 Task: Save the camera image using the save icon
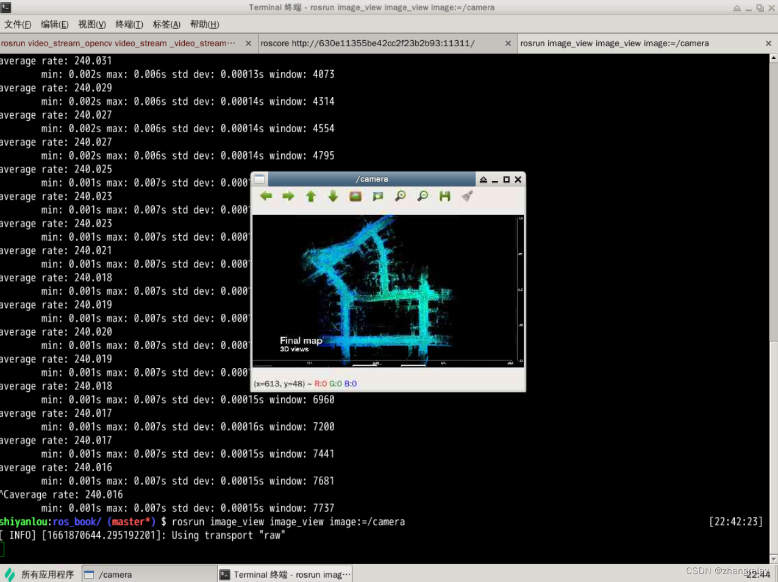point(444,196)
